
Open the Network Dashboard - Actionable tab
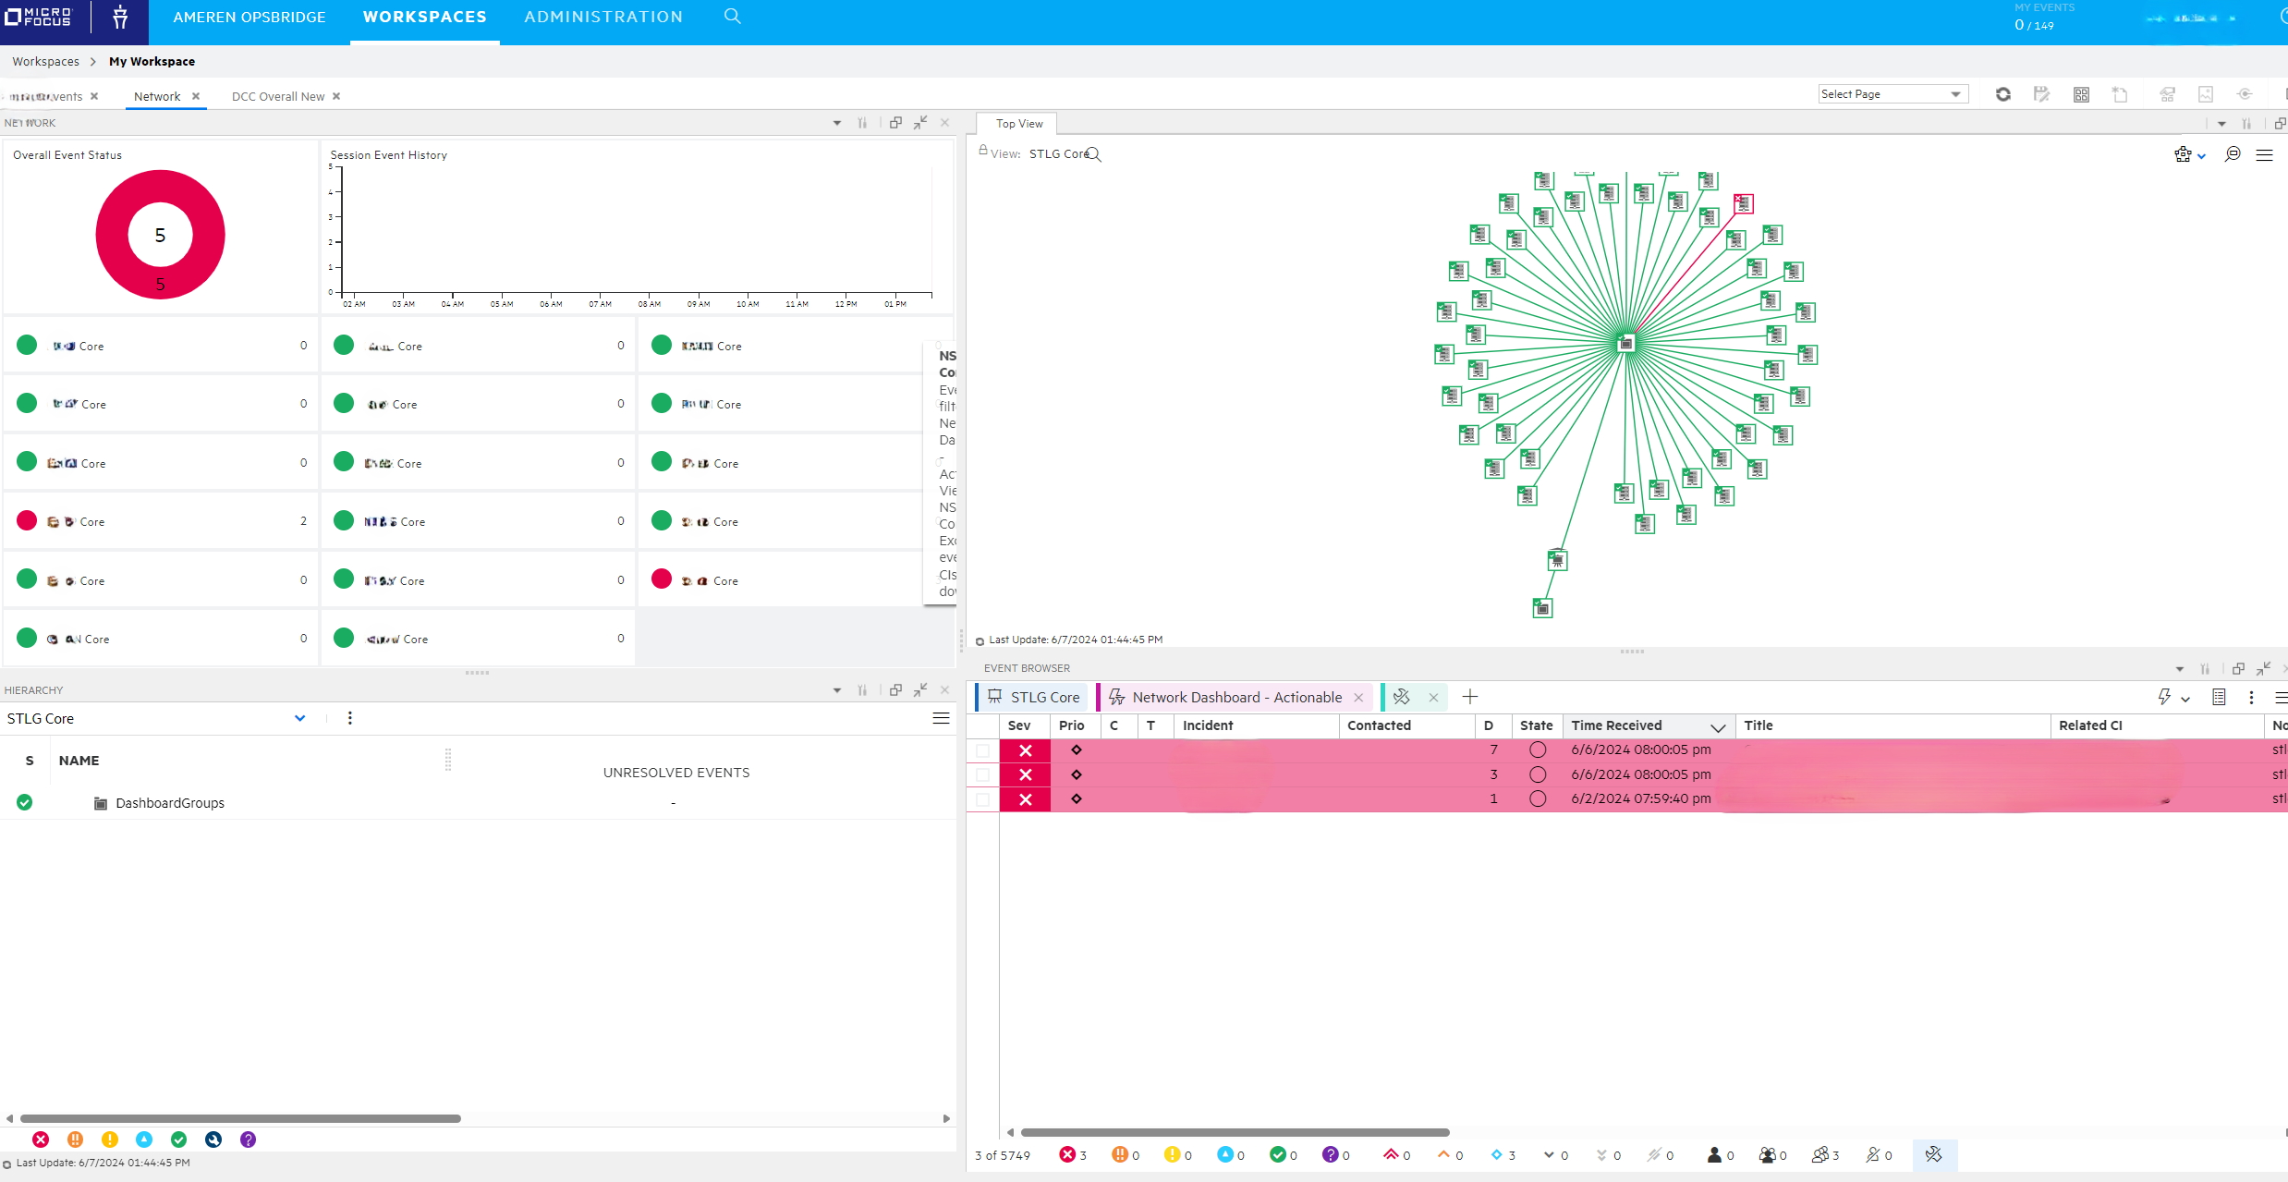click(x=1237, y=698)
